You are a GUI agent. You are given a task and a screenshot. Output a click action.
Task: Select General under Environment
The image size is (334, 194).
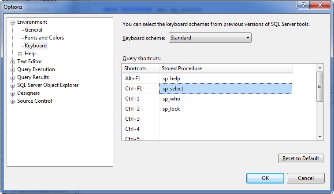point(33,30)
